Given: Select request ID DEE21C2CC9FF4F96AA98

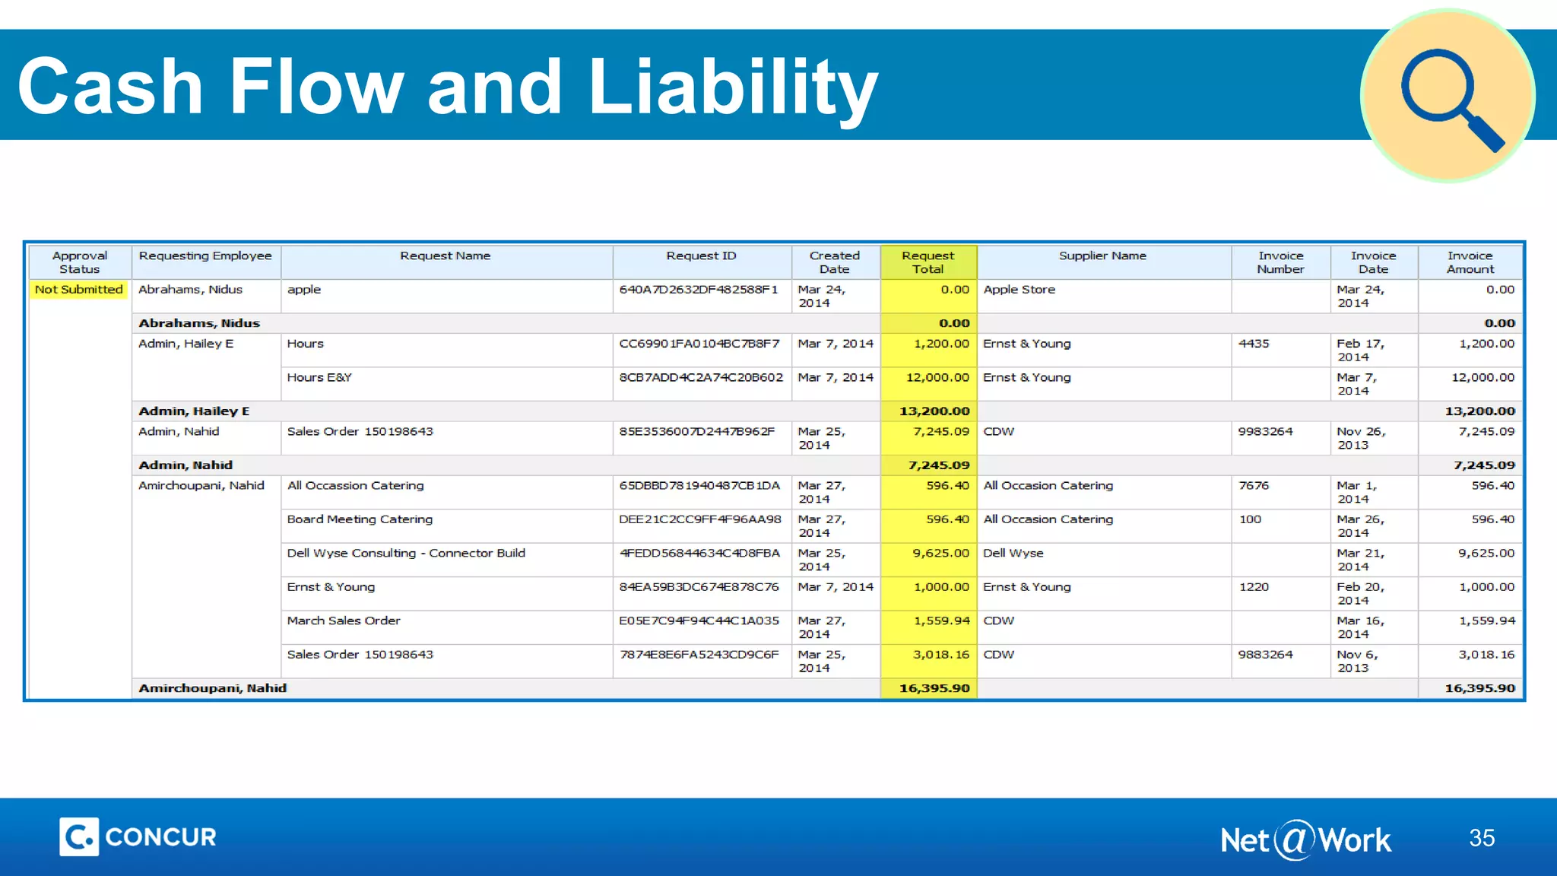Looking at the screenshot, I should point(700,519).
